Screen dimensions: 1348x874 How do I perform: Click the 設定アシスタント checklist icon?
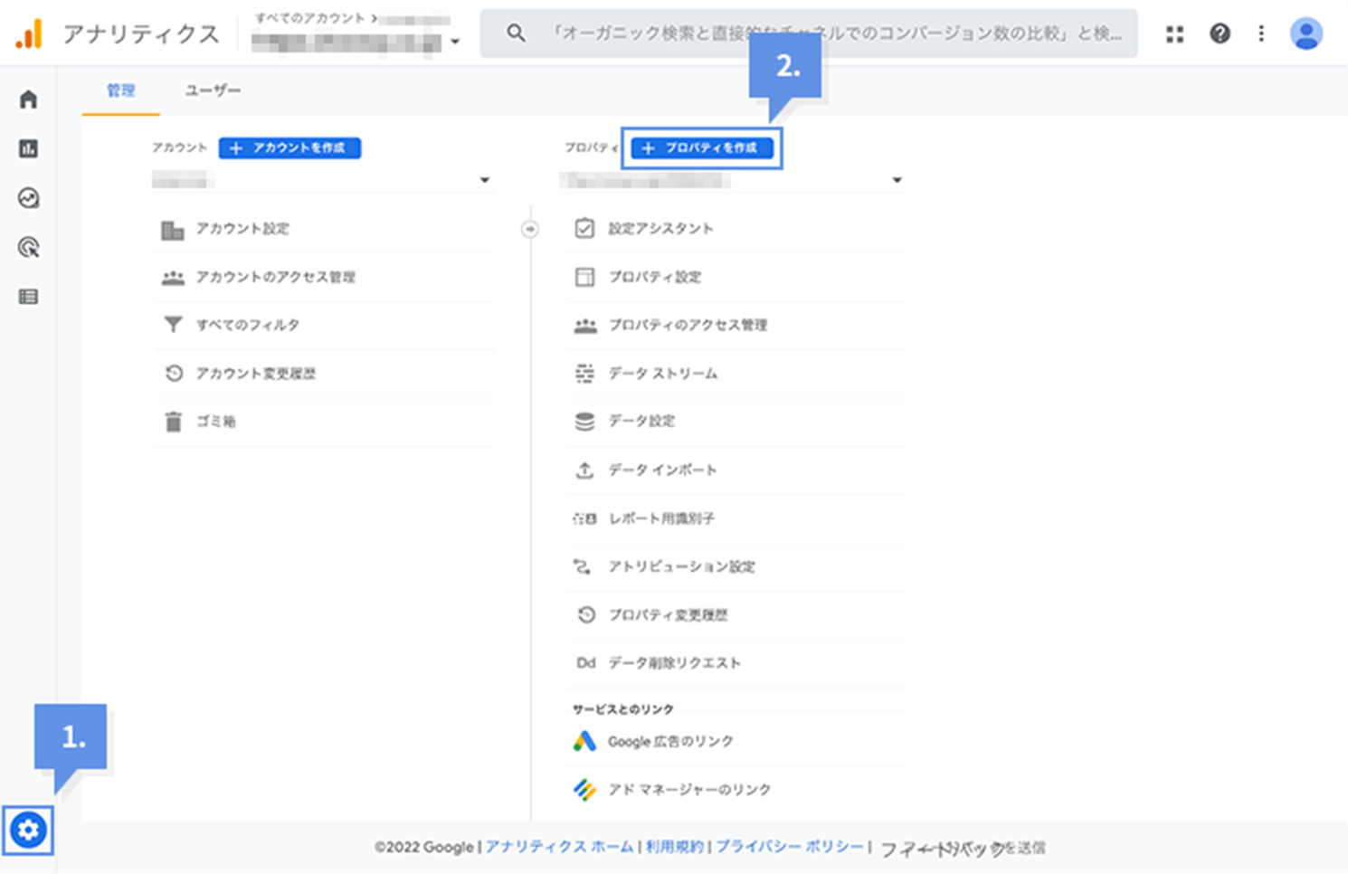coord(584,228)
